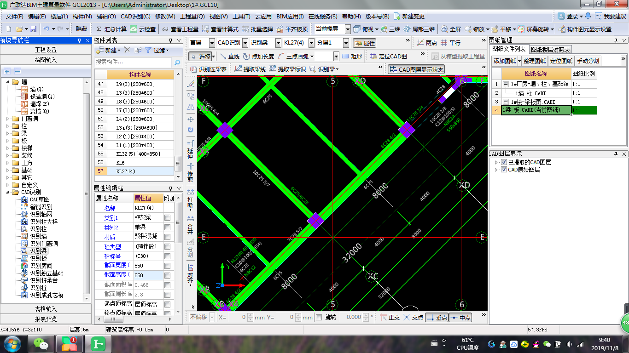The height and width of the screenshot is (353, 629).
Task: Click the search magnifier in 构件列表
Action: coord(177,62)
